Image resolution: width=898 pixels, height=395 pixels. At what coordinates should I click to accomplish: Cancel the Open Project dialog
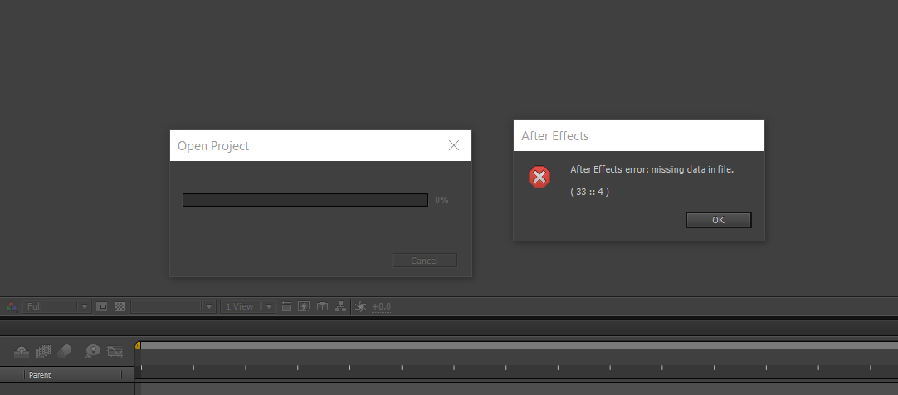[424, 261]
